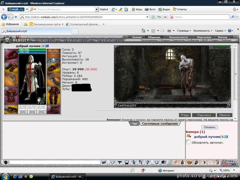Switch to the Системные сообщения tab

pyautogui.click(x=160, y=124)
